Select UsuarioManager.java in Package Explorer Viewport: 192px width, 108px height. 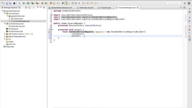point(21,21)
